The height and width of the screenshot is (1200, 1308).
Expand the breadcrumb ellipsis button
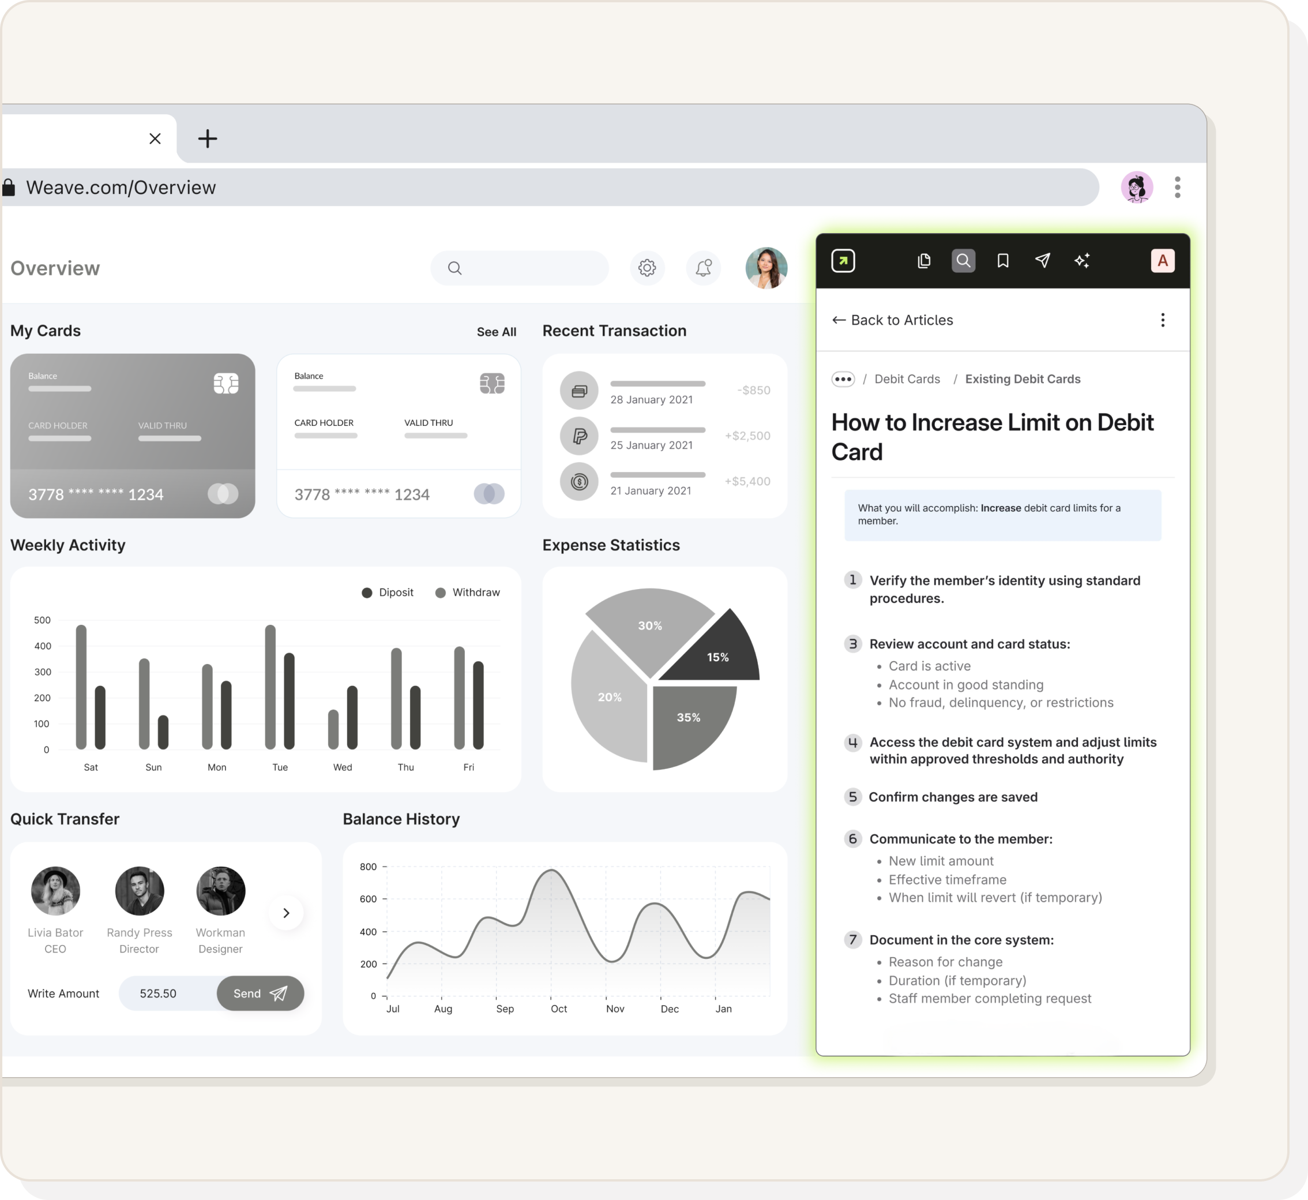coord(843,379)
